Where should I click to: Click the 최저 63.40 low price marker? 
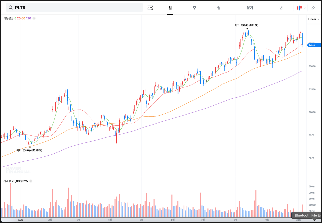(x=29, y=150)
